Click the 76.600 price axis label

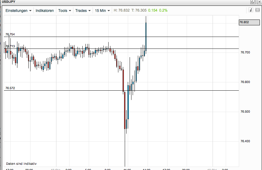point(245,82)
